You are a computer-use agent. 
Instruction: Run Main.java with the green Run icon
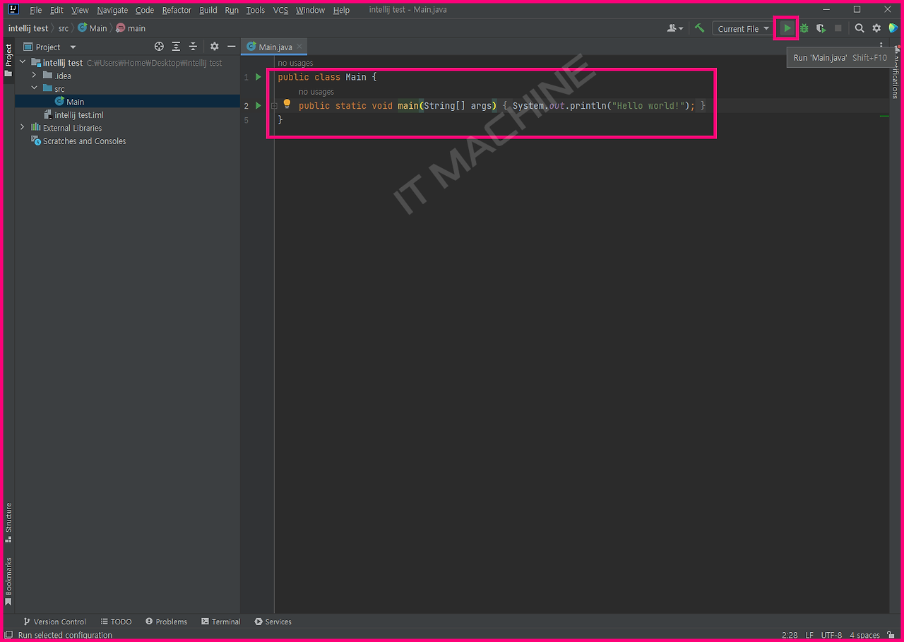coord(787,28)
